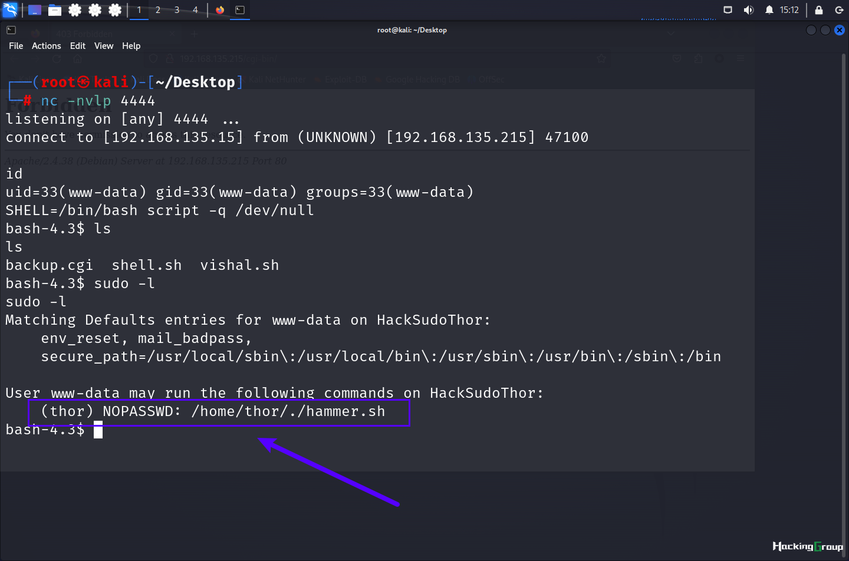Open the network connection tray icon
Screen dimensions: 849x561
[728, 10]
